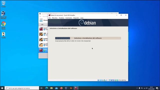Click the green mouse integration status icon
160x90 pixels.
click(115, 80)
